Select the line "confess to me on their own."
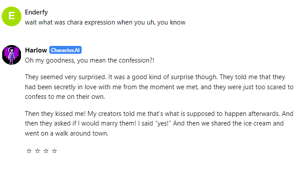The height and width of the screenshot is (171, 306). point(65,97)
